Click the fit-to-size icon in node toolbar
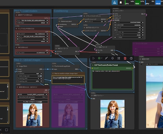Viewport: 163px width, 134px height. point(119,58)
